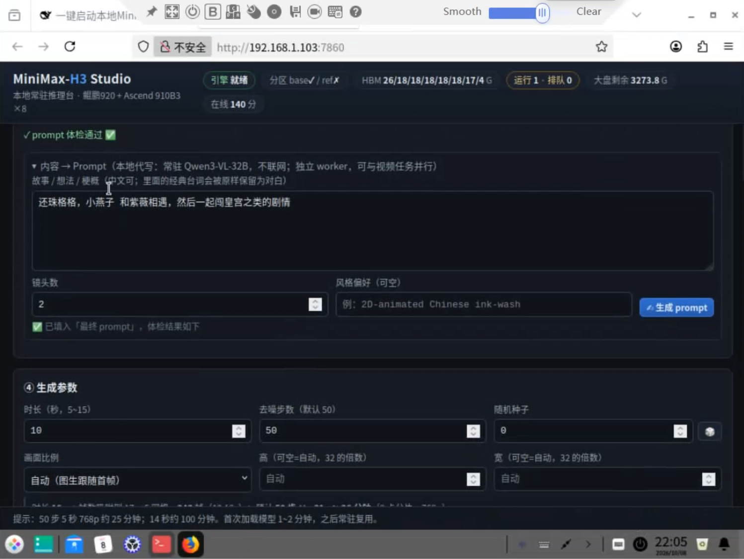Open the notification bell in the system tray
744x559 pixels.
click(724, 545)
